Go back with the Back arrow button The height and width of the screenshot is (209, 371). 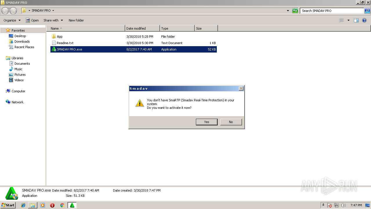pos(5,11)
